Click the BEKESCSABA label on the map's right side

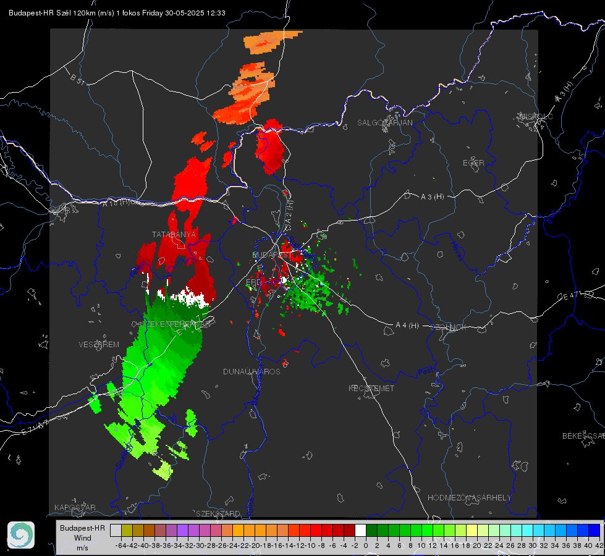(x=583, y=436)
